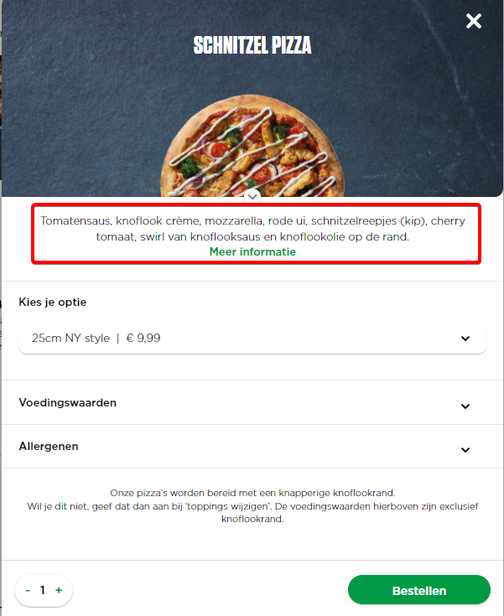
Task: Click the € 9,99 price in the selector
Action: point(143,339)
